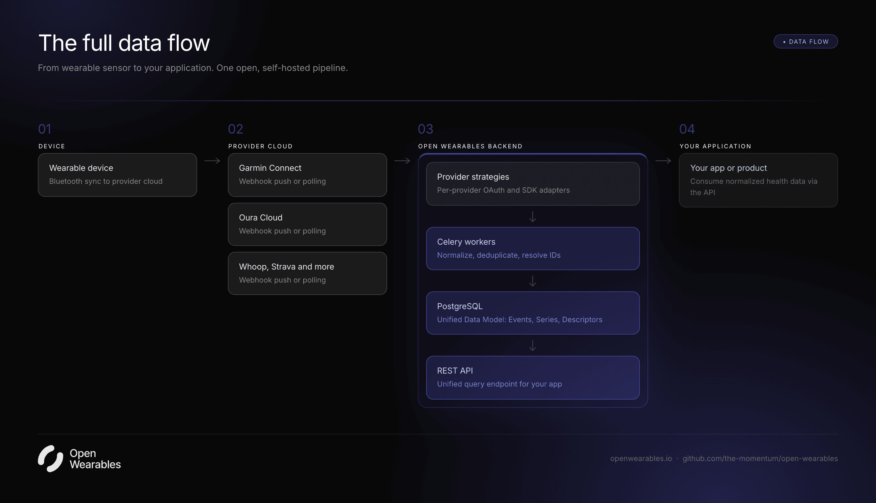
Task: Select the Oura Cloud card
Action: 307,224
